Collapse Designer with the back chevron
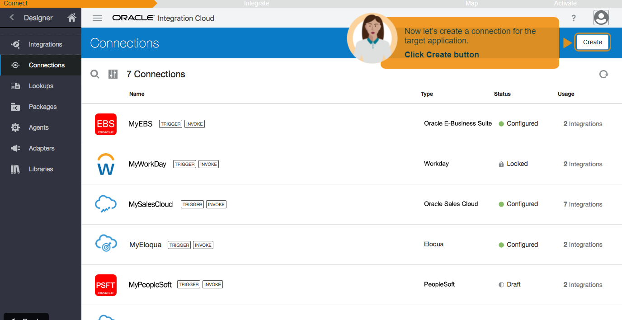This screenshot has height=320, width=622. 12,18
